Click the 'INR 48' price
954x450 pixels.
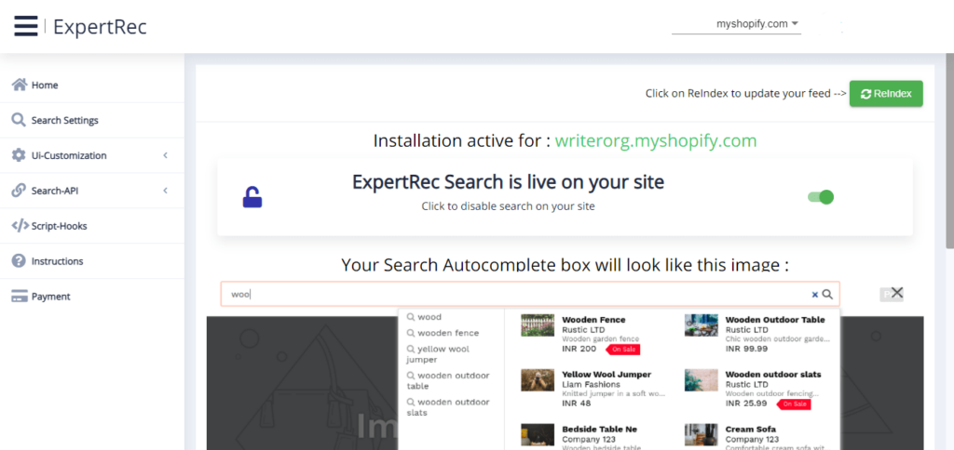(x=576, y=404)
